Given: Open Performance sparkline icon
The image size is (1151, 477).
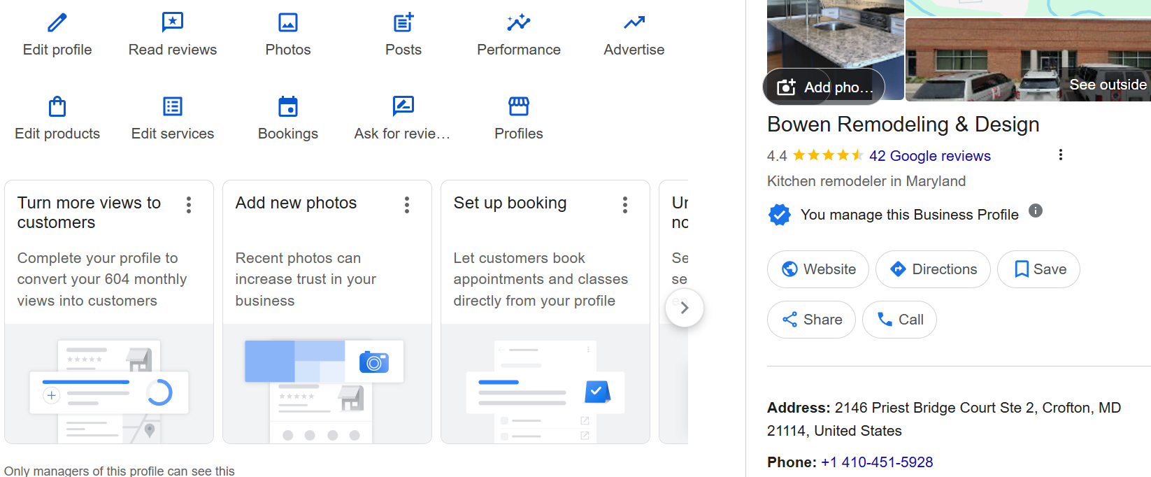Looking at the screenshot, I should coord(519,22).
